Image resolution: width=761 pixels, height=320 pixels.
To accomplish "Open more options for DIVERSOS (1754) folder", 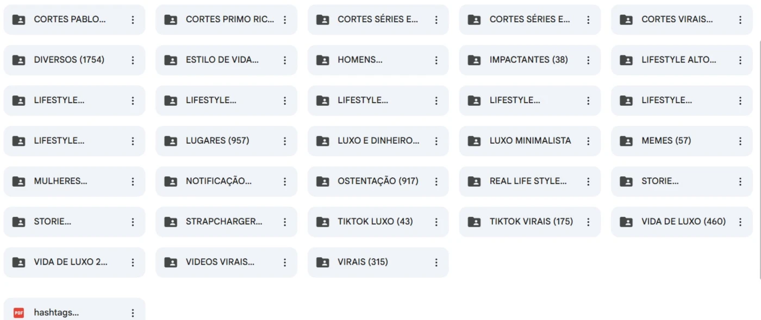I will [x=133, y=60].
